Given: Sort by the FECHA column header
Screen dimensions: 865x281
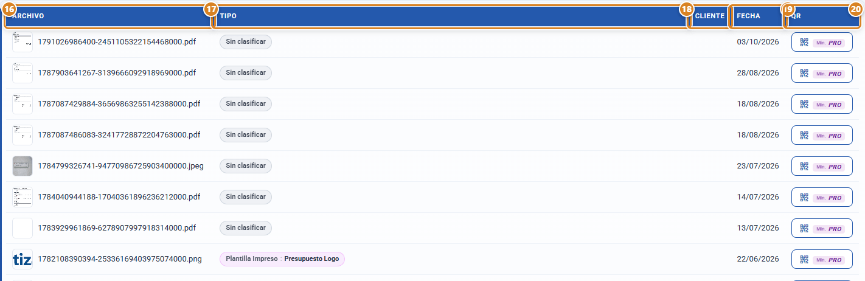Looking at the screenshot, I should [757, 16].
